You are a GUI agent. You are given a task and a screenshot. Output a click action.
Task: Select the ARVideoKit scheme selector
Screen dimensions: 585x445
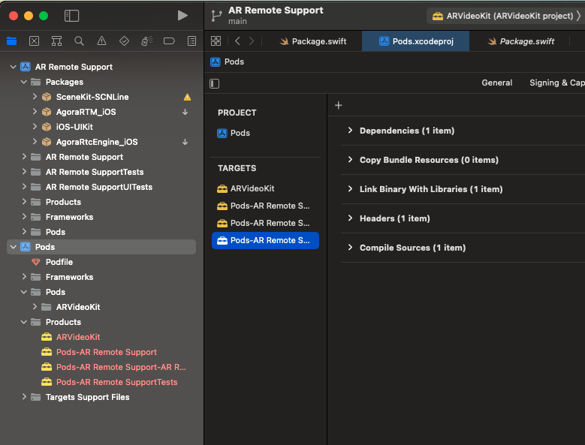505,16
